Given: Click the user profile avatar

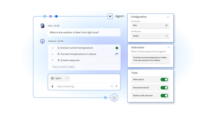Looking at the screenshot, I should pyautogui.click(x=42, y=26).
